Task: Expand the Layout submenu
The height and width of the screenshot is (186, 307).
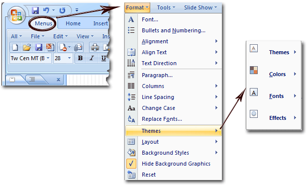Action: click(174, 142)
